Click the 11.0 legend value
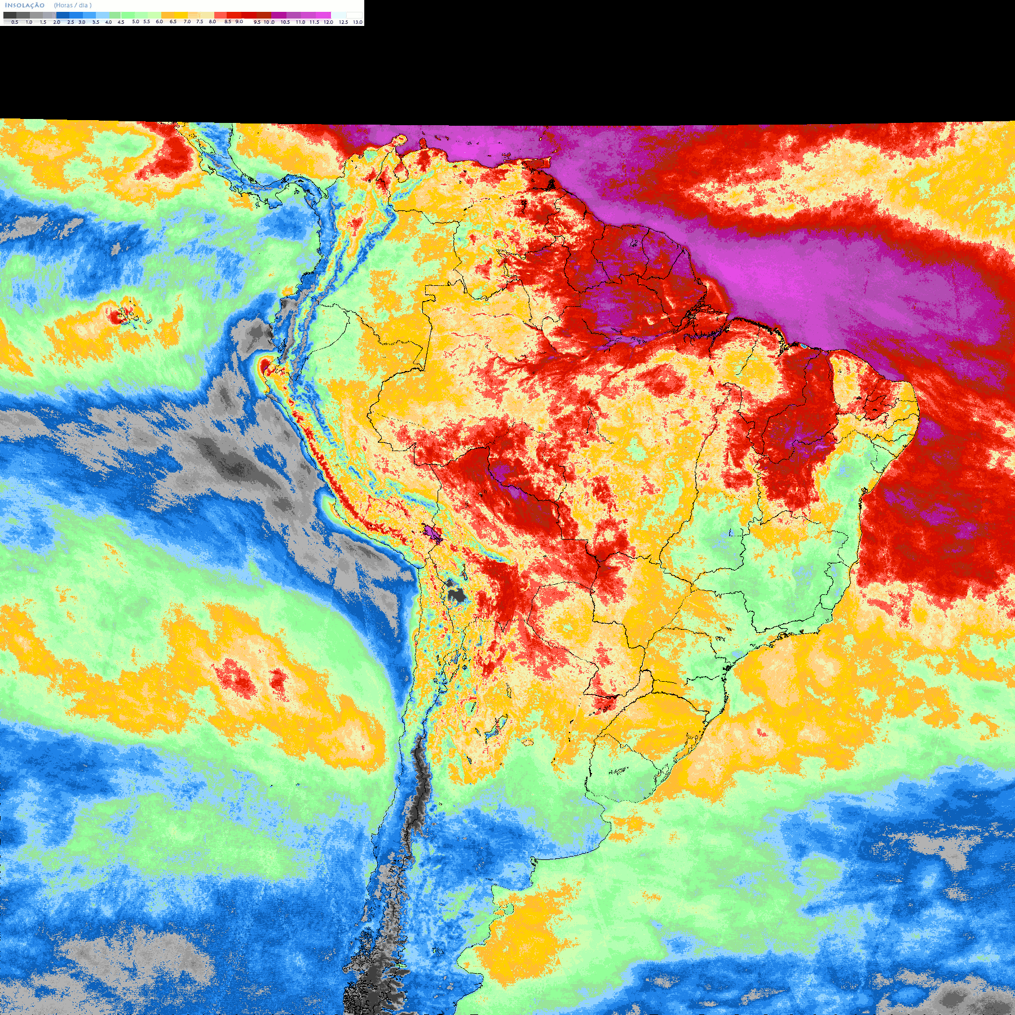This screenshot has height=1015, width=1015. pos(301,22)
